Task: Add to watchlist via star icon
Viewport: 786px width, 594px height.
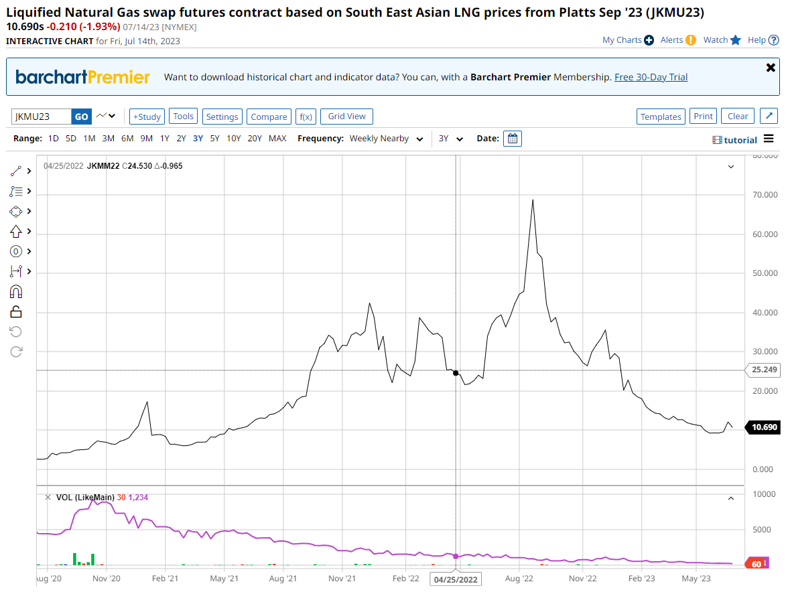Action: click(x=736, y=40)
